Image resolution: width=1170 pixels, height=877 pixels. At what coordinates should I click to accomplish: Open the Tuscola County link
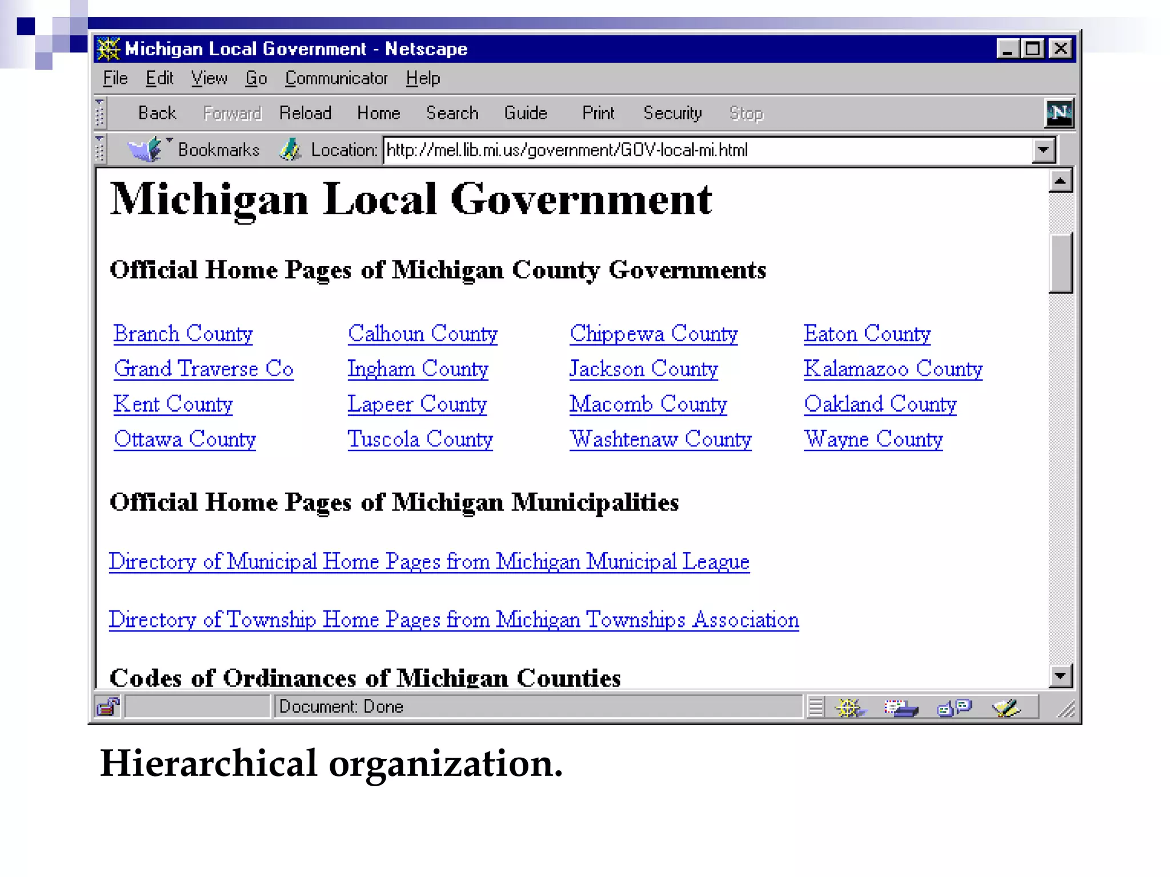(x=420, y=439)
